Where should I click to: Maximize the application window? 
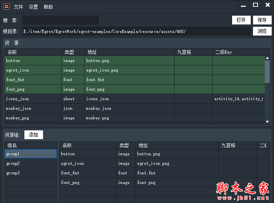pyautogui.click(x=255, y=5)
